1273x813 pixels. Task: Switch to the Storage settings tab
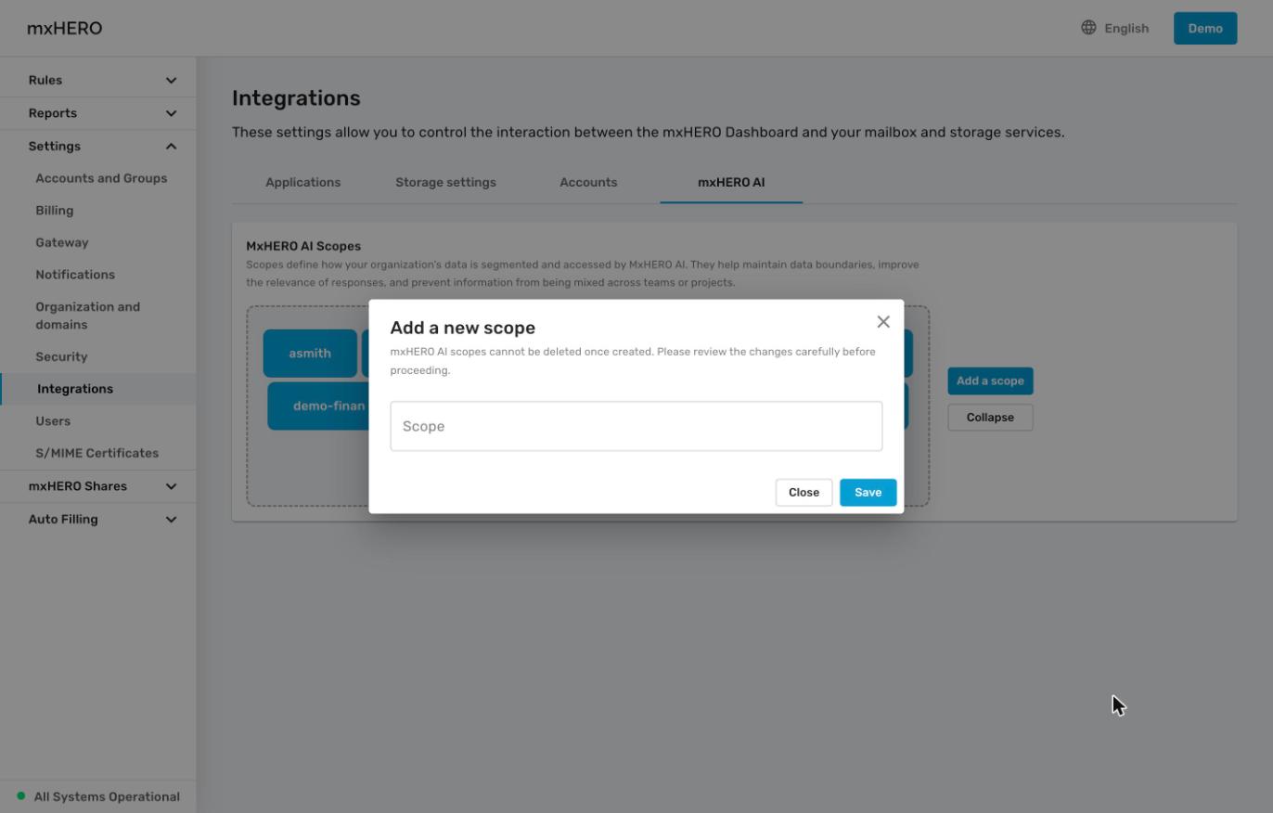tap(445, 183)
